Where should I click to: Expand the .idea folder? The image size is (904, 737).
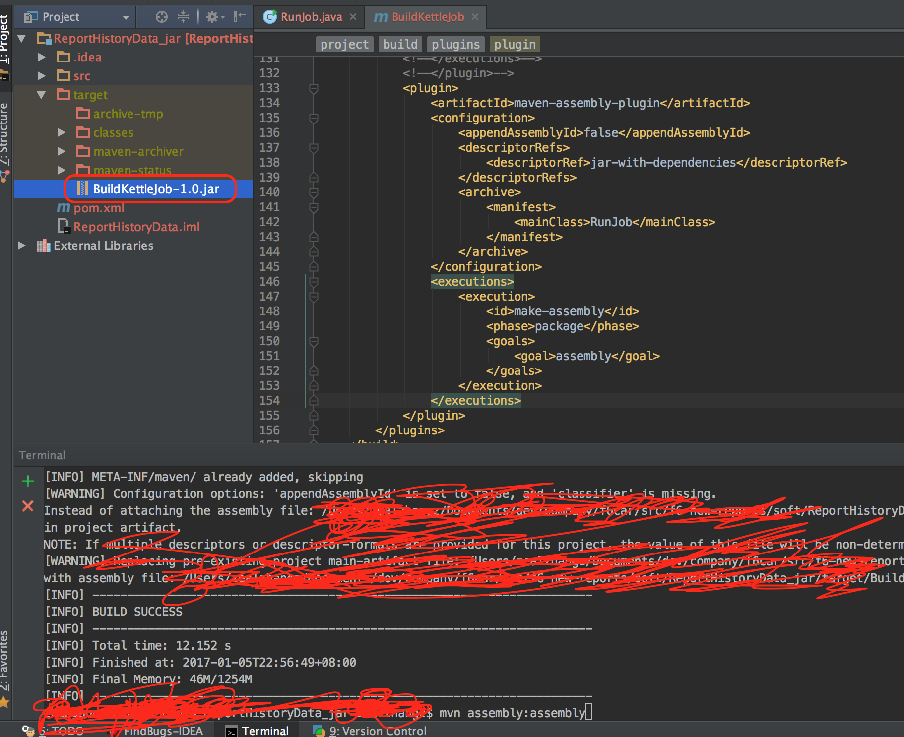coord(42,57)
